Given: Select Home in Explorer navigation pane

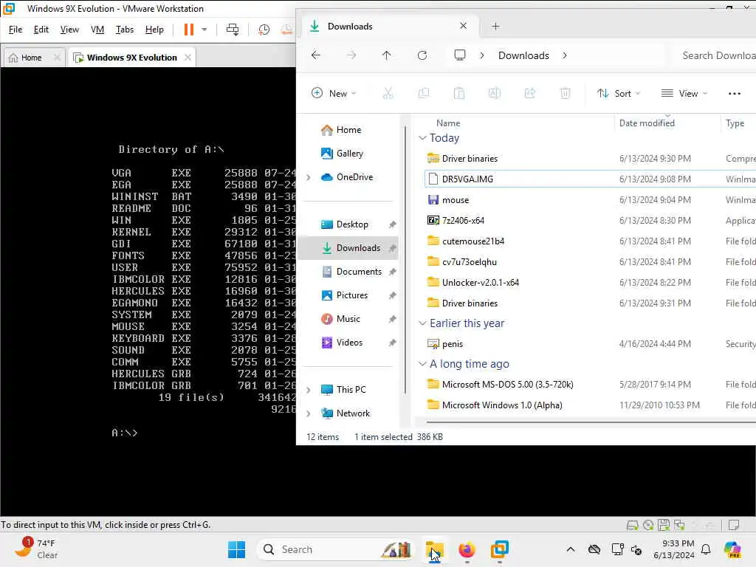Looking at the screenshot, I should click(348, 130).
